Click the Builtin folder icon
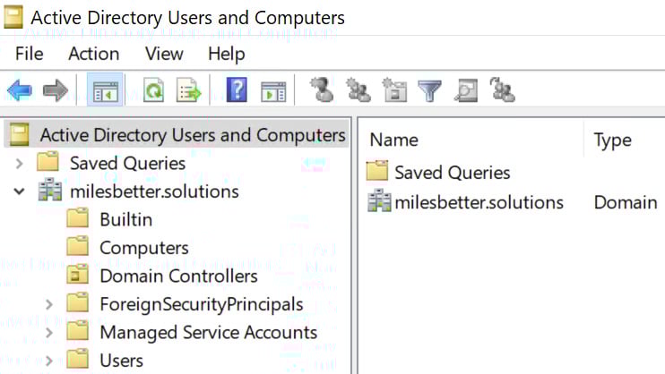Screen dimensions: 665x374 tap(78, 217)
